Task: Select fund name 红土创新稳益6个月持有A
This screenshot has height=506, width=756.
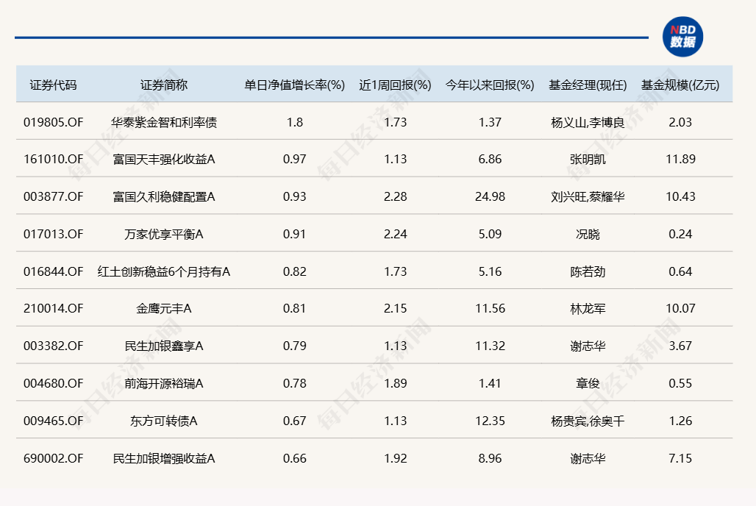Action: (164, 271)
